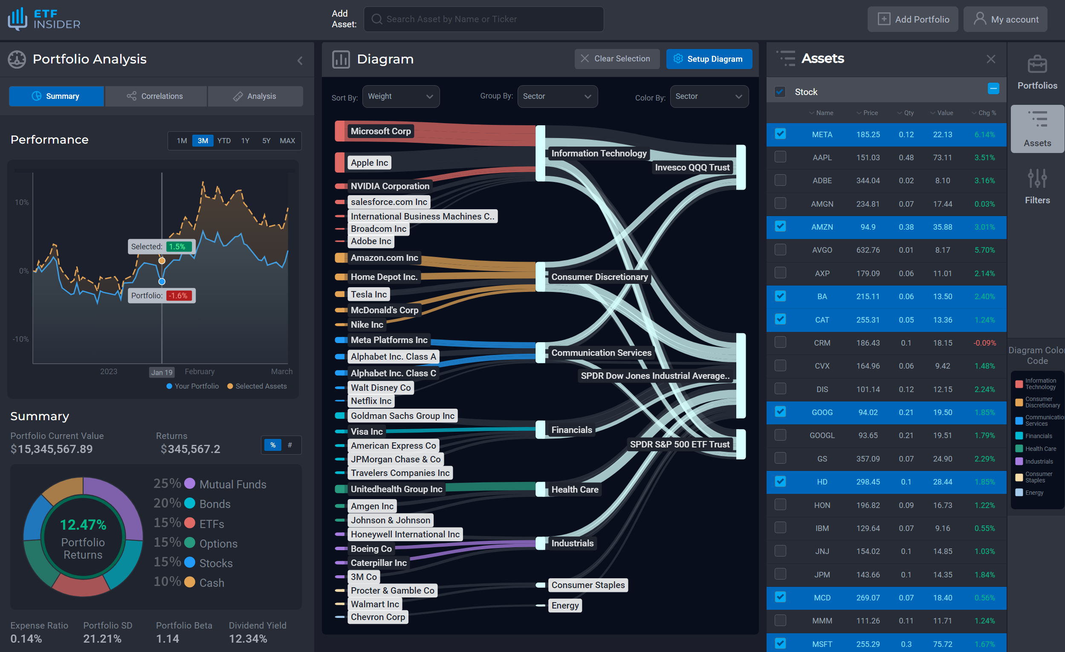Click the Information Technology color swatch
The image size is (1065, 652).
click(1019, 384)
